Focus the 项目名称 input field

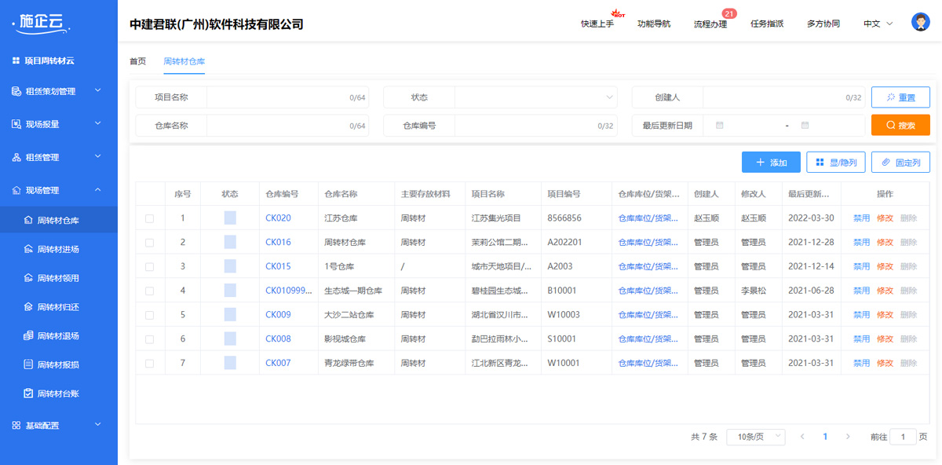287,97
